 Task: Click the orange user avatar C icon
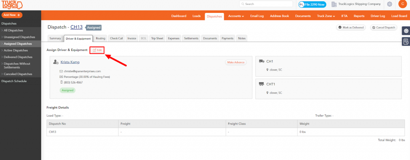tap(402, 4)
